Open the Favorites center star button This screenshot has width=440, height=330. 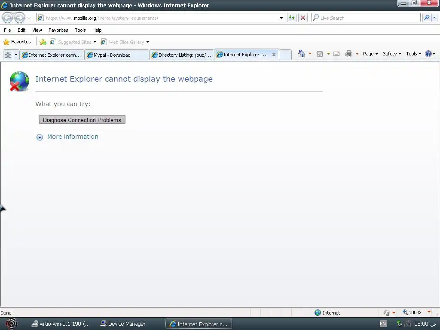pos(17,42)
